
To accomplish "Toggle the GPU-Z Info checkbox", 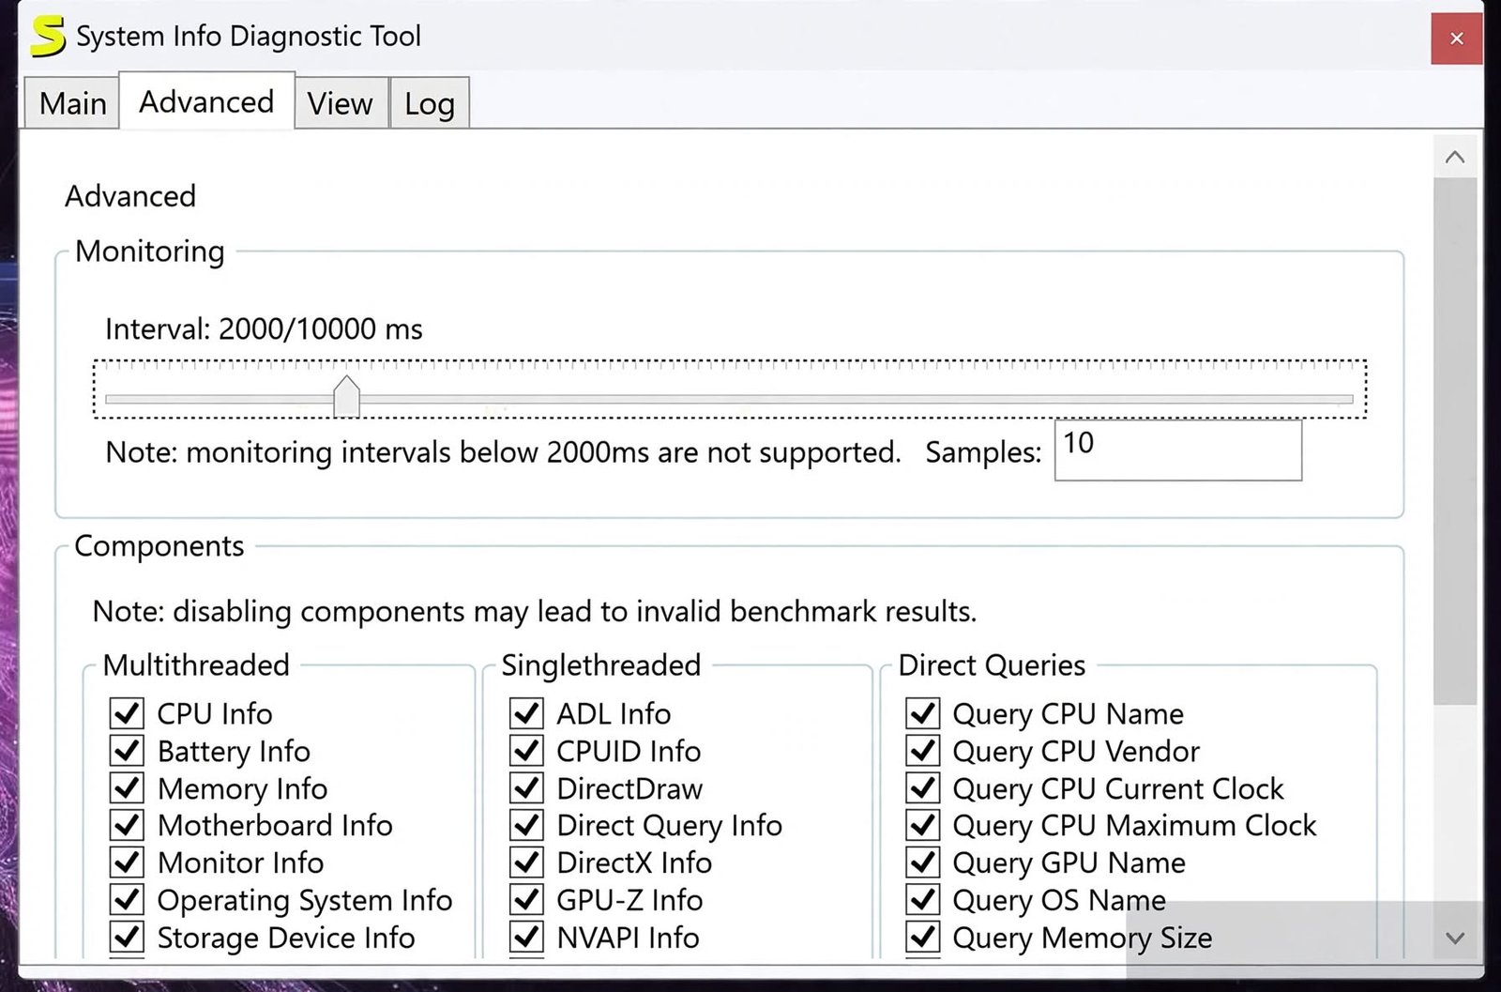I will point(526,900).
